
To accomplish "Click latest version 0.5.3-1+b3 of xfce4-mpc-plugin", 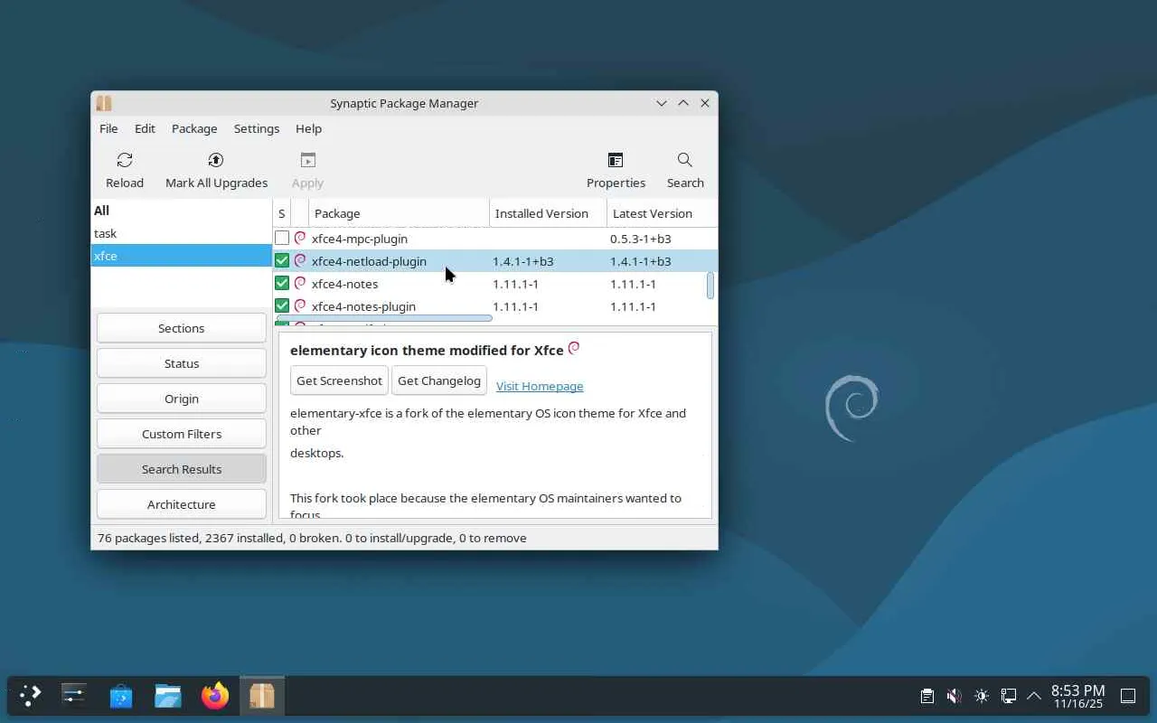I will coord(641,239).
